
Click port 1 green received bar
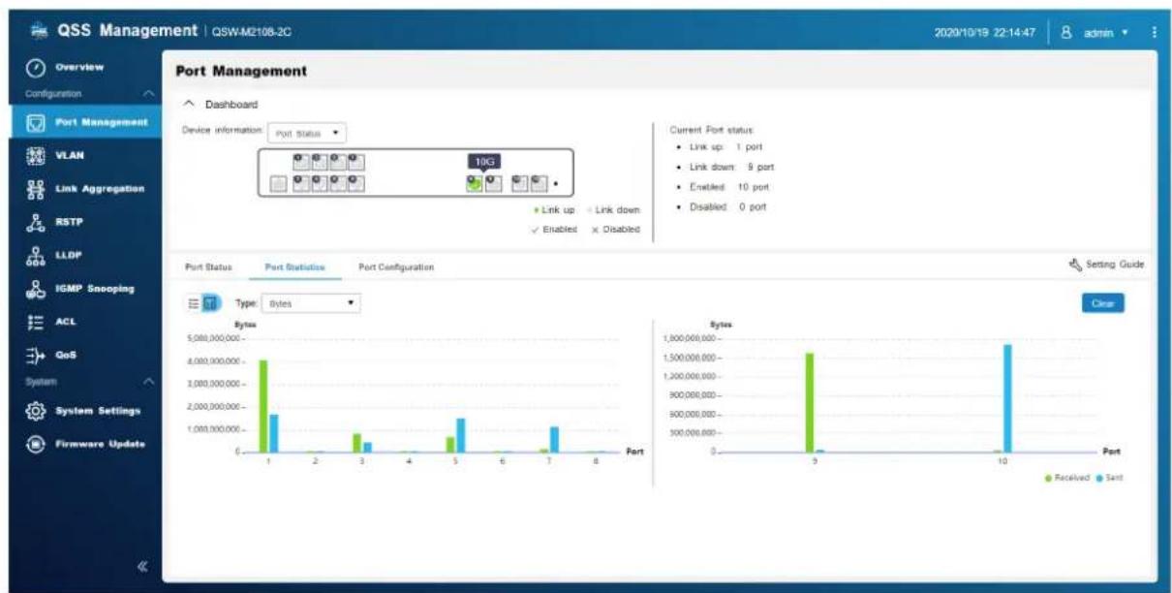click(x=263, y=406)
